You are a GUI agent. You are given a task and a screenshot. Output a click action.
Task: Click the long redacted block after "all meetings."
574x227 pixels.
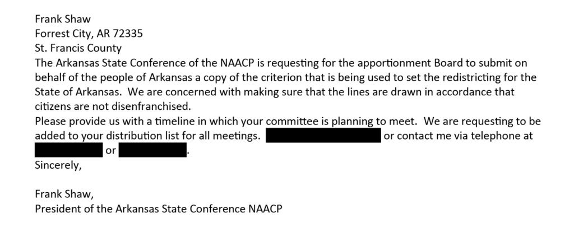tap(323, 136)
